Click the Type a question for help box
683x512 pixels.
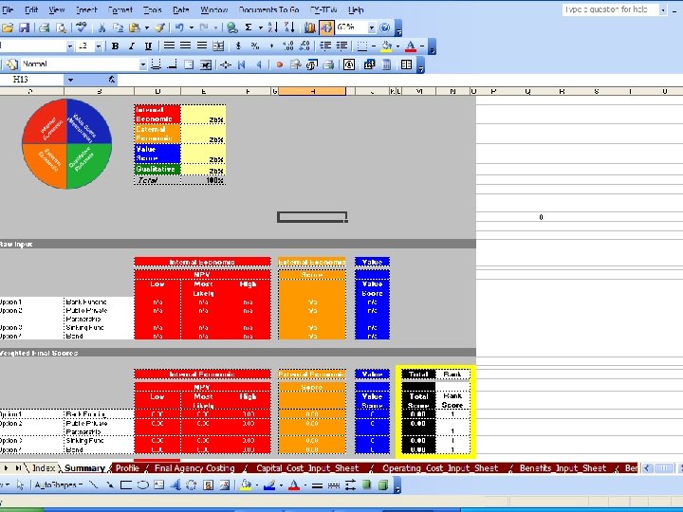(x=610, y=9)
